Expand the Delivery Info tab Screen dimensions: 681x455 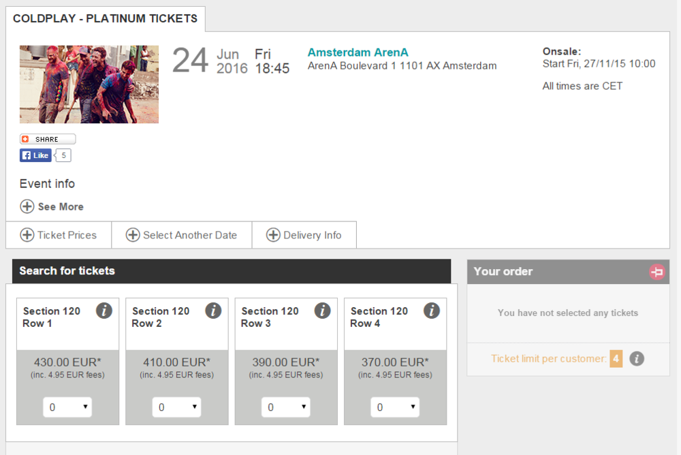[304, 235]
